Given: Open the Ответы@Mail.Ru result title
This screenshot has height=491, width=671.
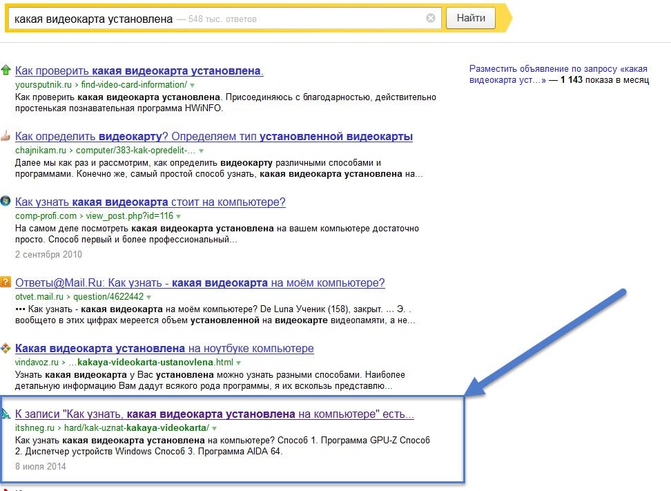Looking at the screenshot, I should point(200,282).
